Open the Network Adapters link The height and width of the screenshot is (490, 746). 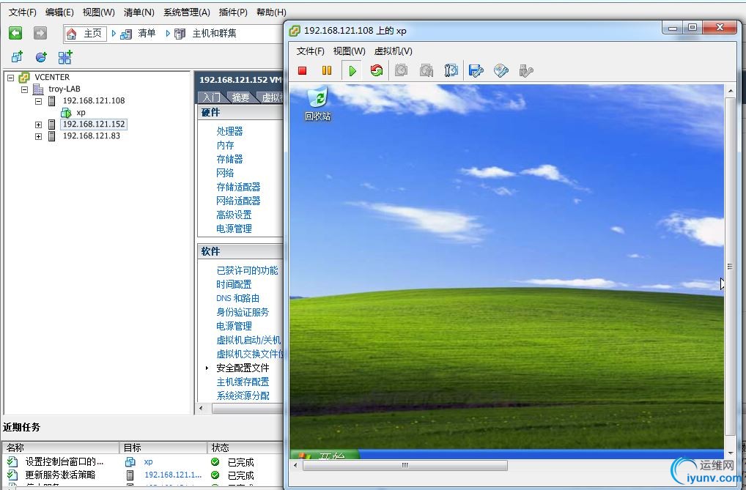coord(238,201)
